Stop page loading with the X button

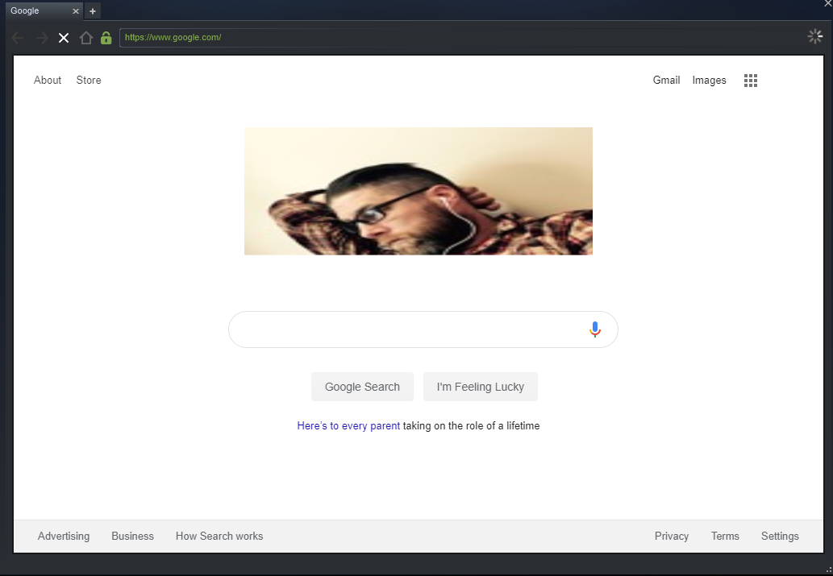pos(64,38)
